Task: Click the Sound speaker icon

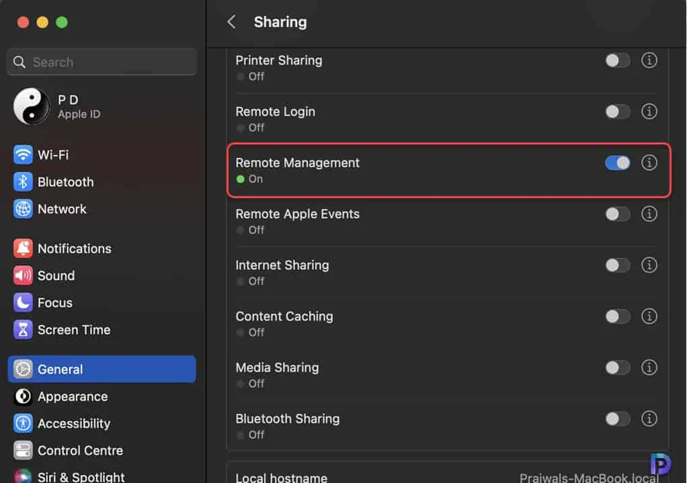Action: click(x=23, y=275)
